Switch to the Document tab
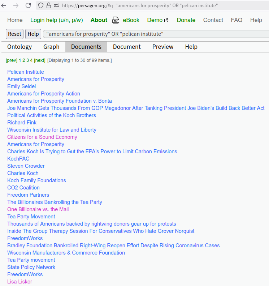The image size is (269, 286). 127,47
